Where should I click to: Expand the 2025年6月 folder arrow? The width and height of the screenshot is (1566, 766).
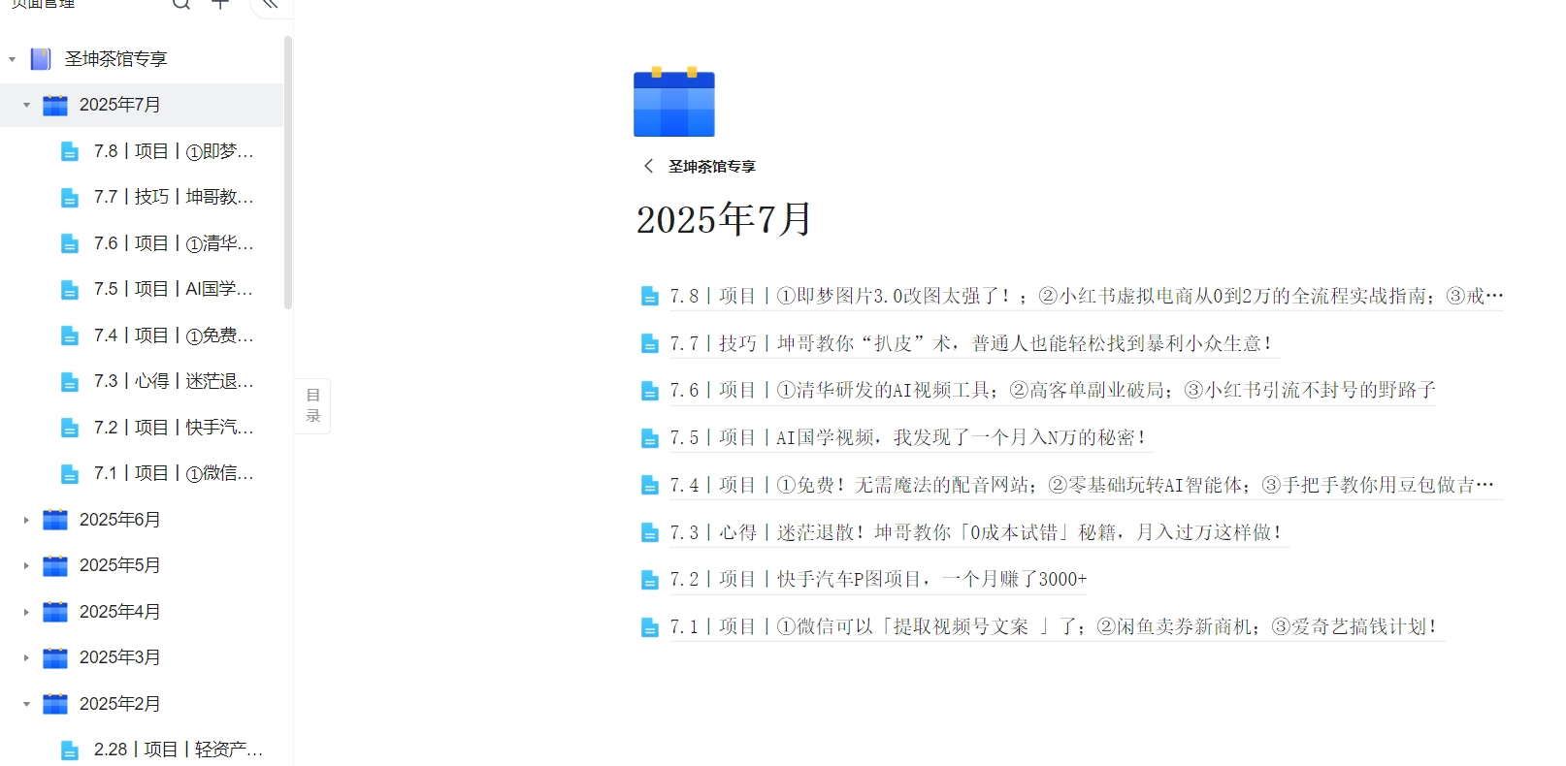26,520
